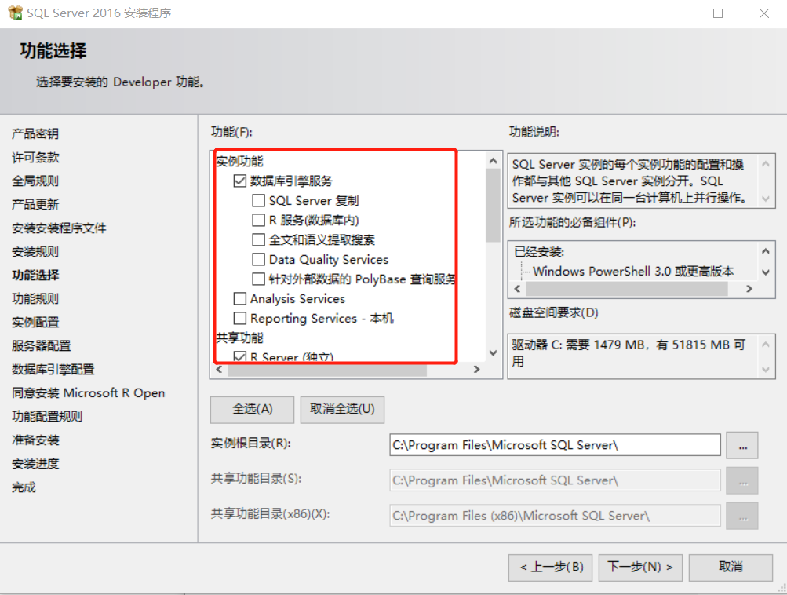Click down arrow of feature list scrollbar

[493, 353]
